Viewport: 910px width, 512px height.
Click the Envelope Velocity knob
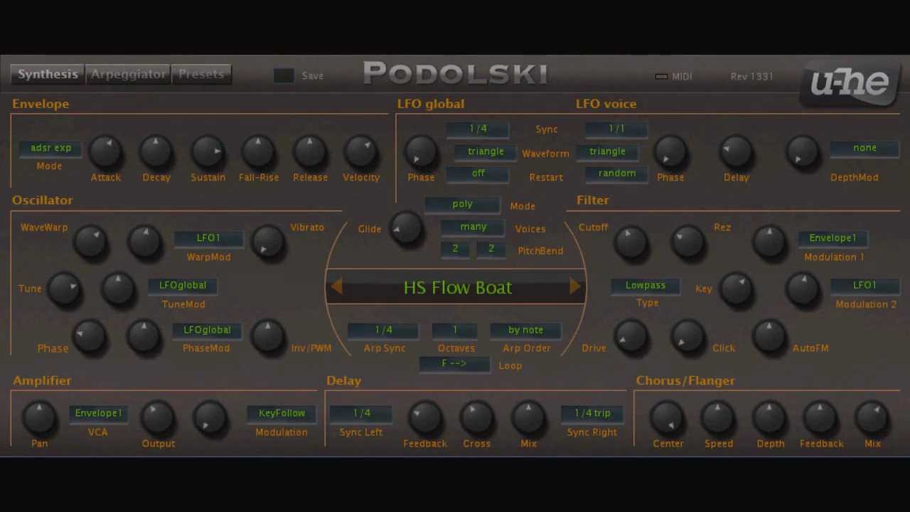pos(360,151)
